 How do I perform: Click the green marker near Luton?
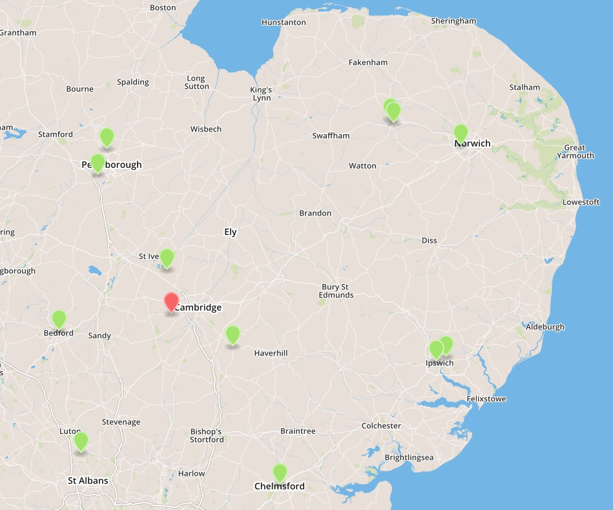coord(81,441)
